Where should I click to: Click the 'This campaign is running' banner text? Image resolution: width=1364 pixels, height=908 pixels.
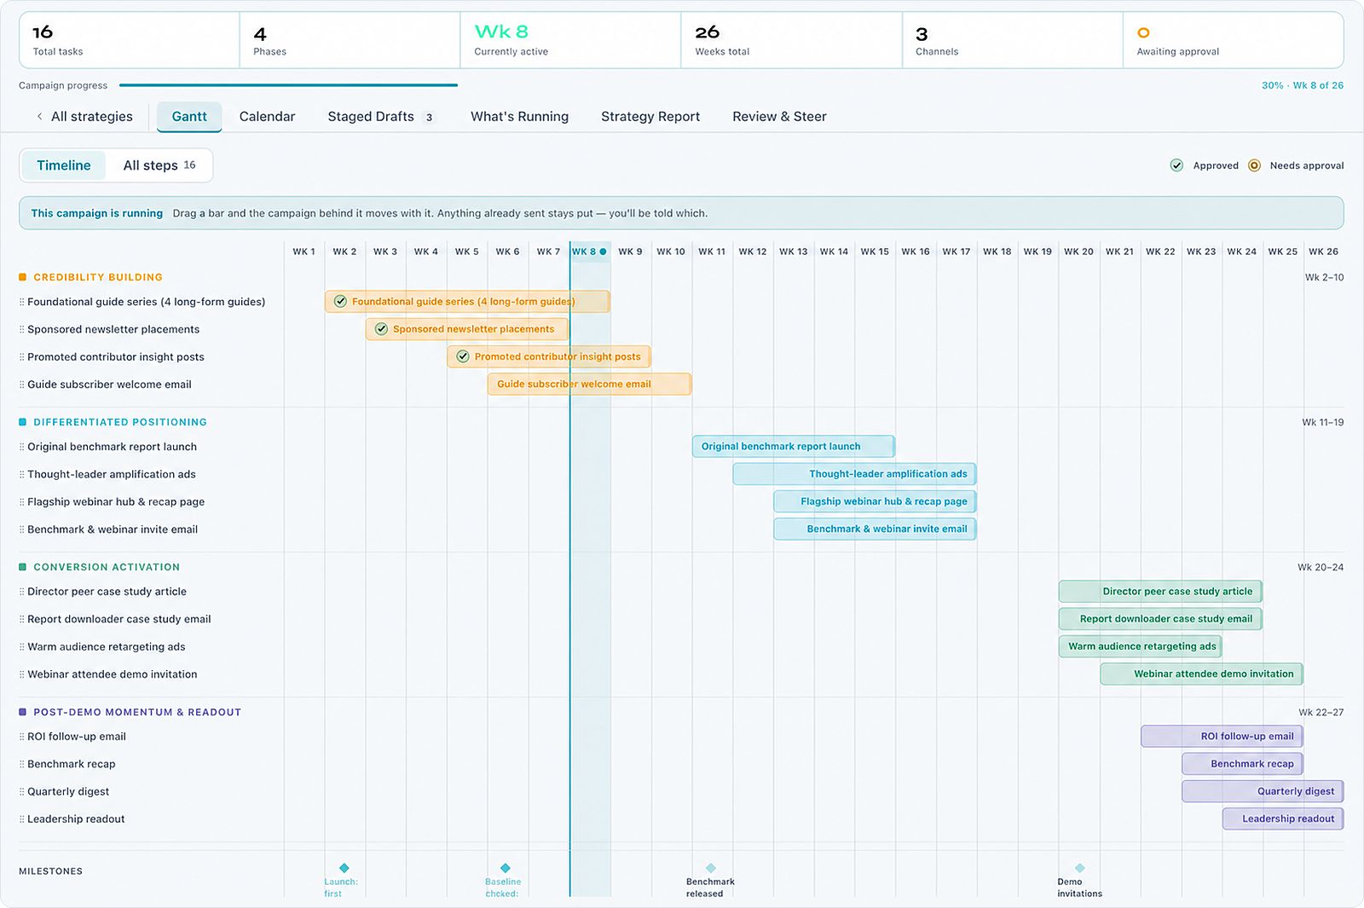(x=97, y=213)
